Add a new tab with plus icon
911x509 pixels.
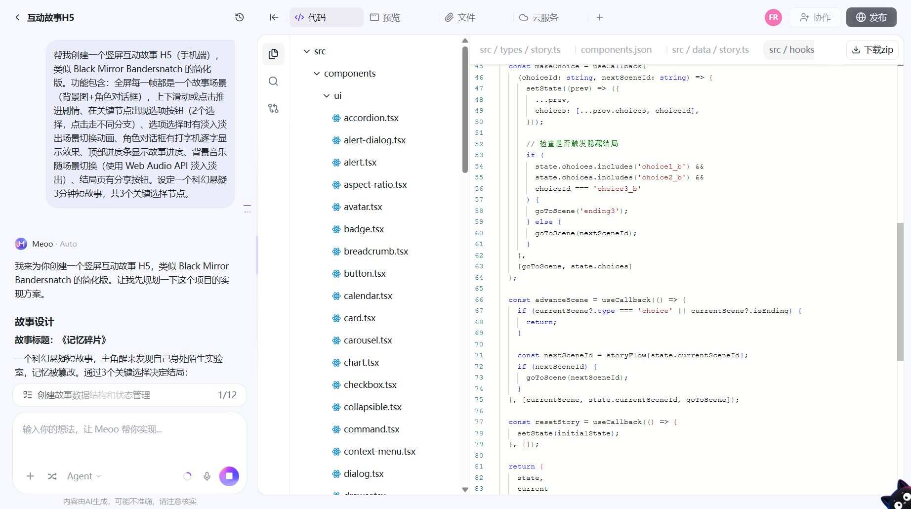coord(600,17)
